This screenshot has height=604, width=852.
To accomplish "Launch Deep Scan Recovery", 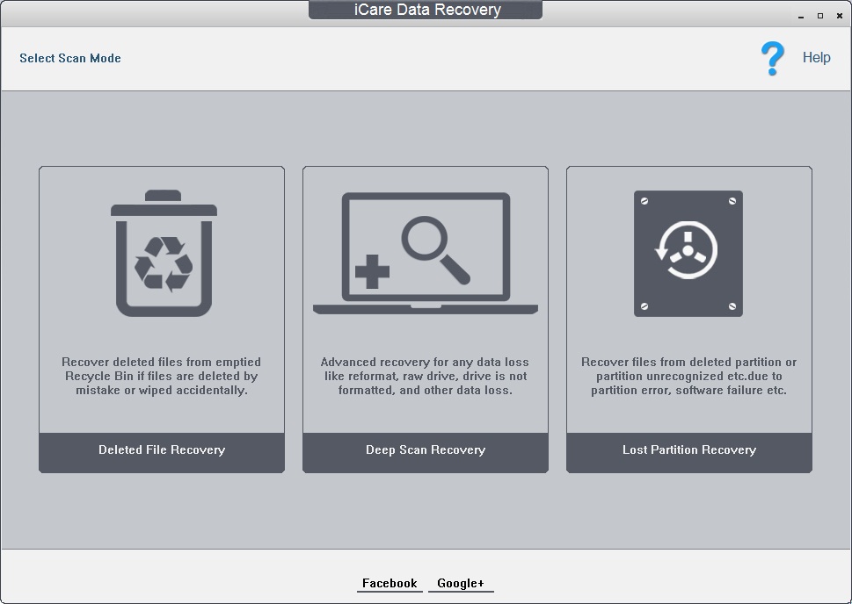I will [425, 449].
